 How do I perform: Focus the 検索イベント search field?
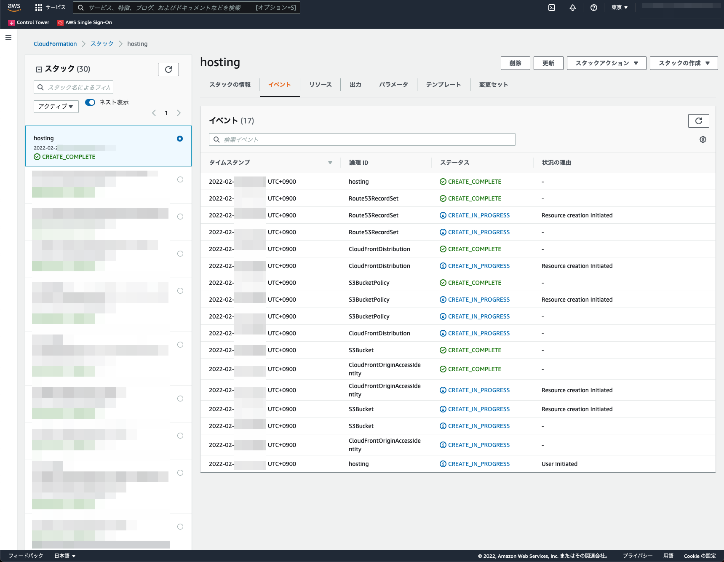[x=362, y=139]
